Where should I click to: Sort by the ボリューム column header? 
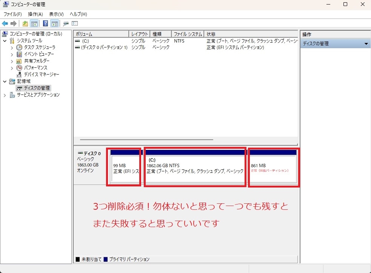click(x=101, y=34)
